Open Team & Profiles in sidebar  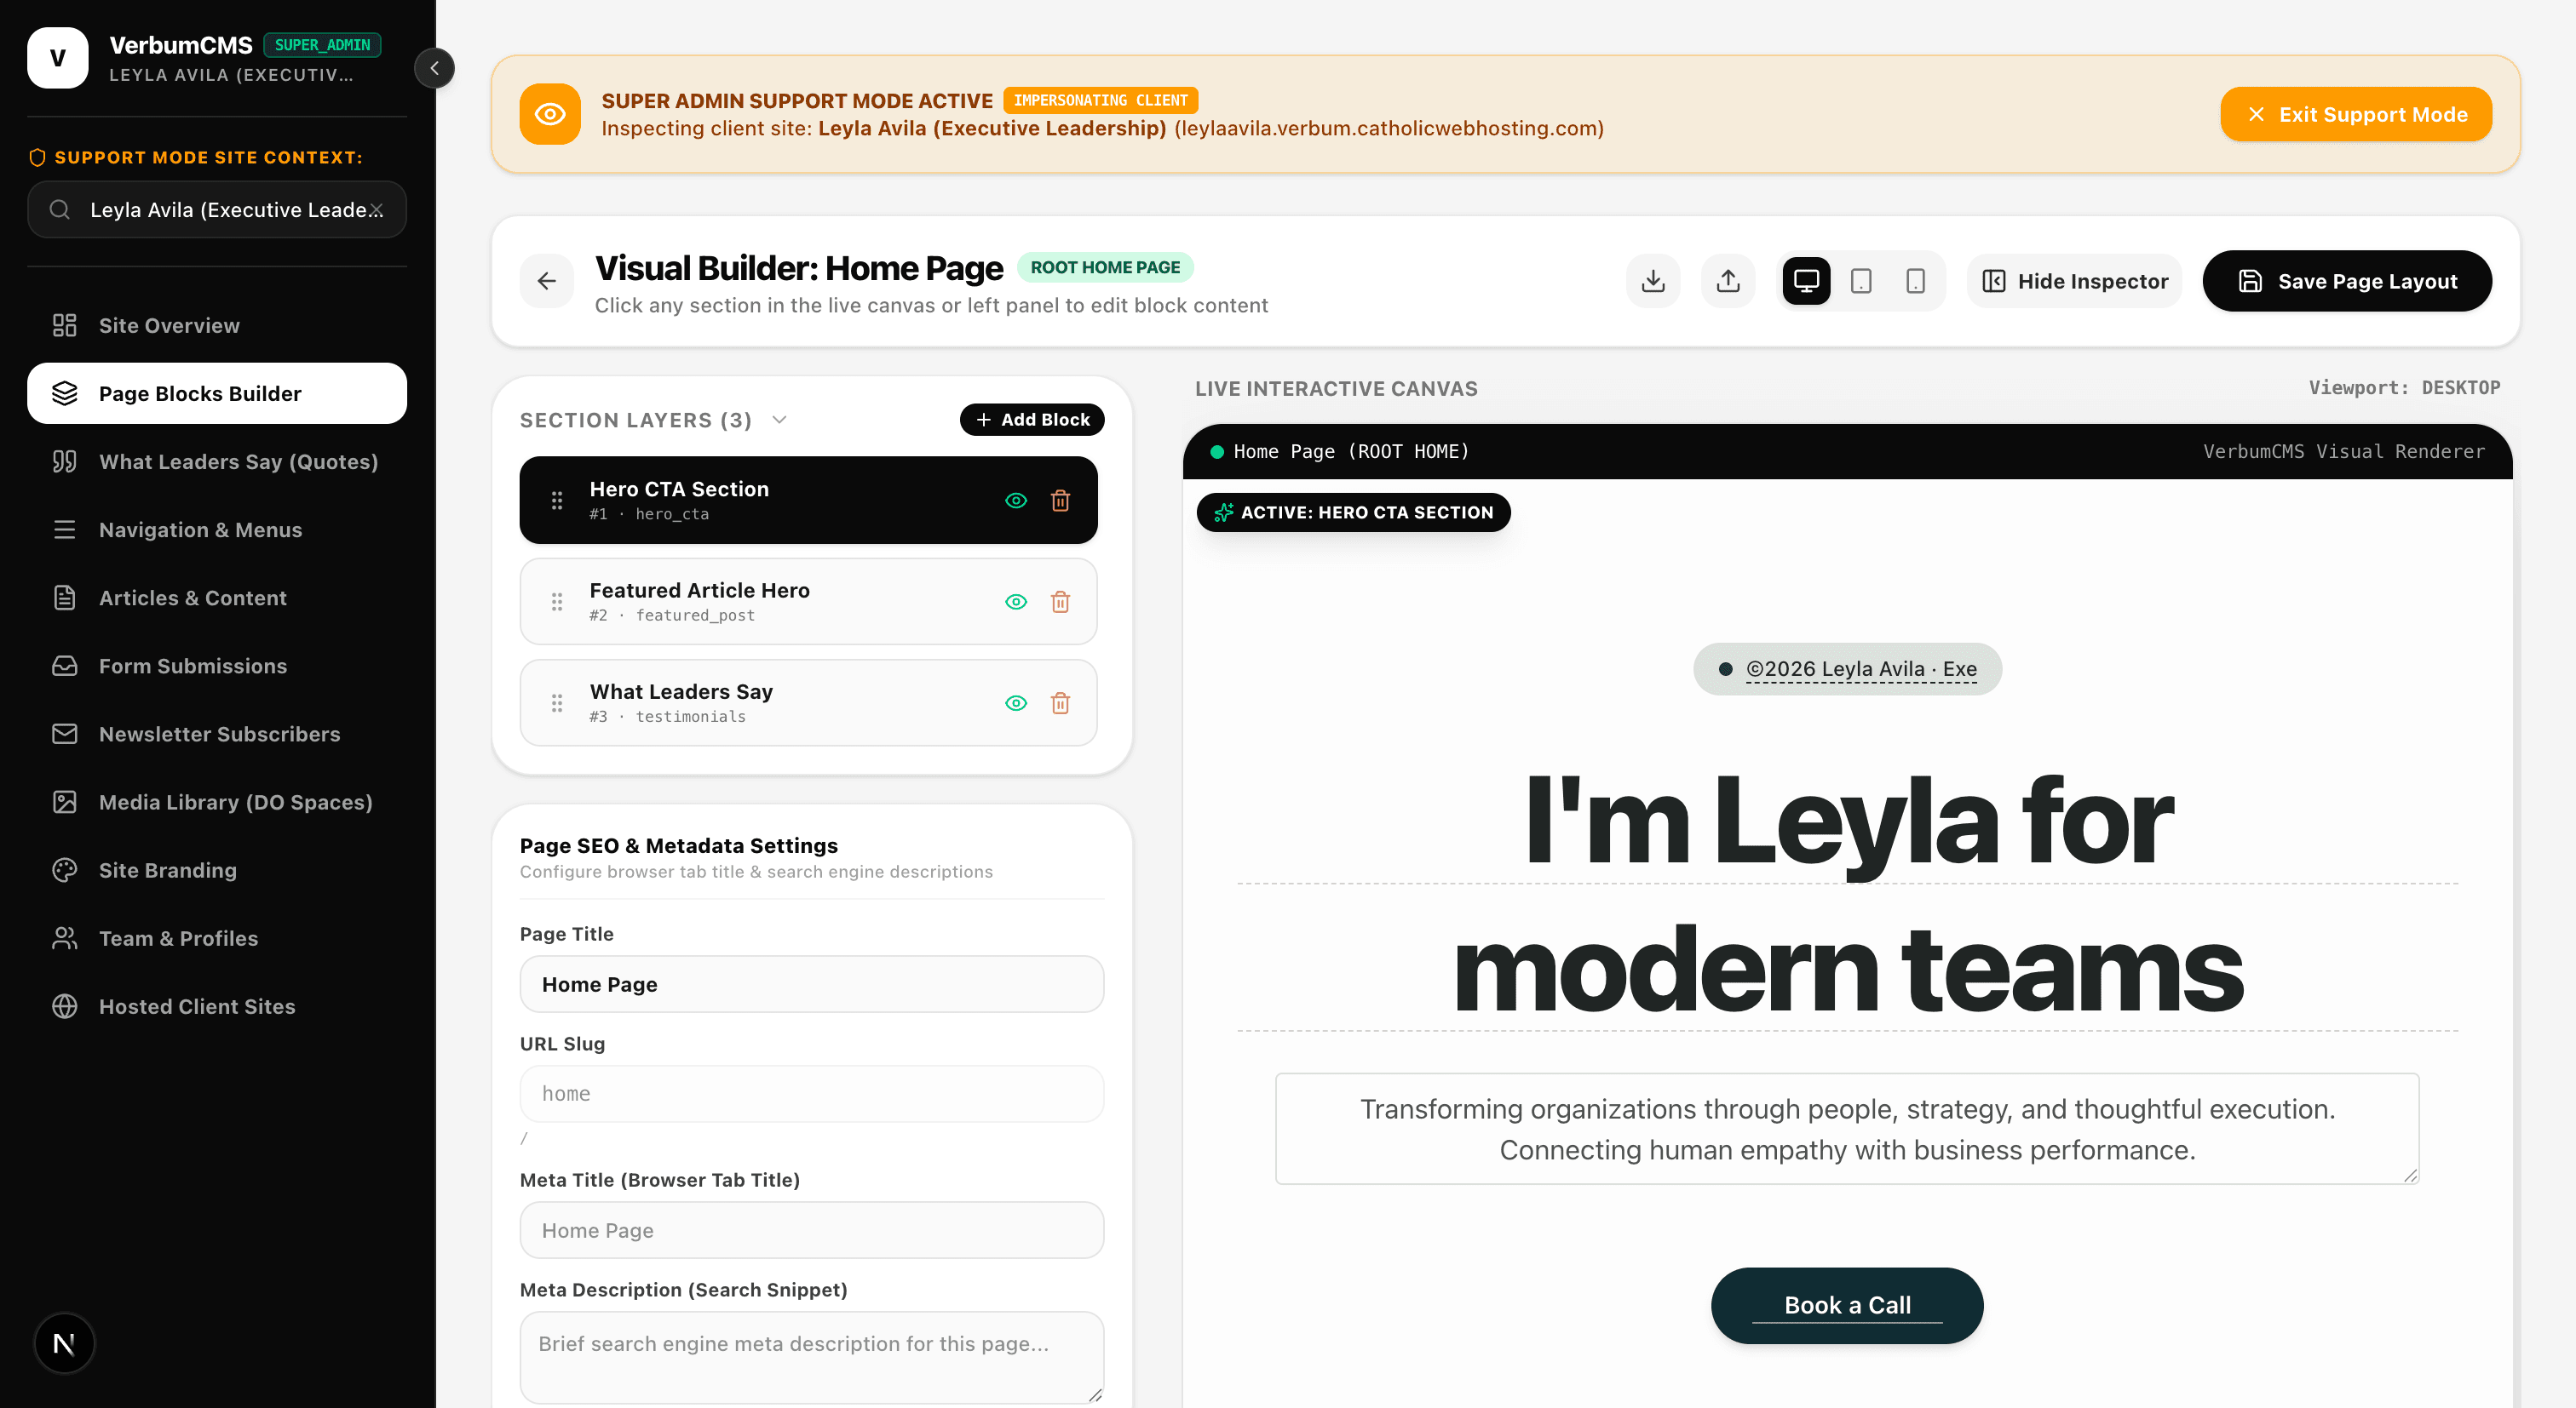(x=217, y=938)
